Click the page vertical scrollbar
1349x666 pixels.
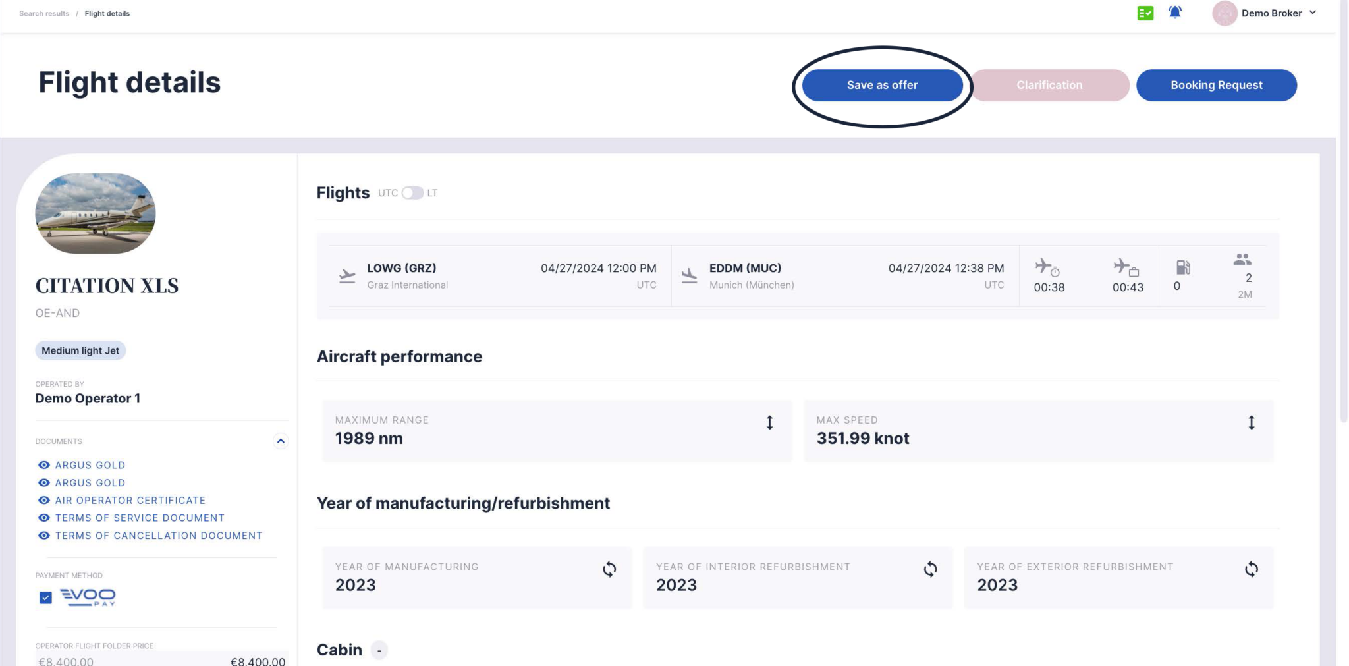click(x=1344, y=211)
